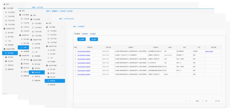Click the 资产盘点 calculator icon in frontmost sidebar
232x111 pixels.
[x=48, y=73]
